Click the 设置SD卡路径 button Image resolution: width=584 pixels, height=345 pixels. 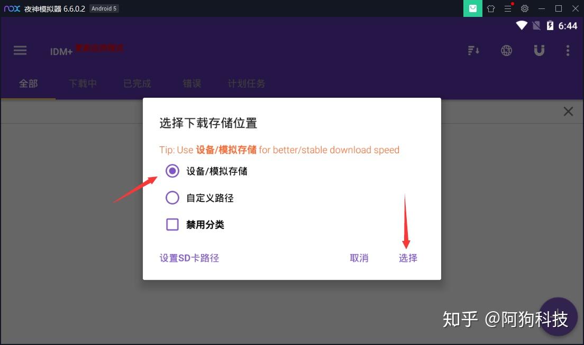click(x=189, y=258)
